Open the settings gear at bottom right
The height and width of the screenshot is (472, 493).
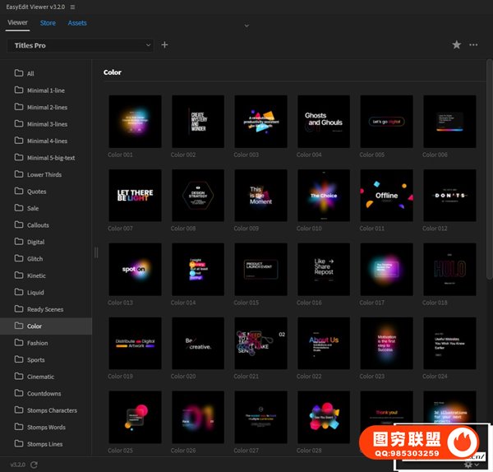point(468,465)
